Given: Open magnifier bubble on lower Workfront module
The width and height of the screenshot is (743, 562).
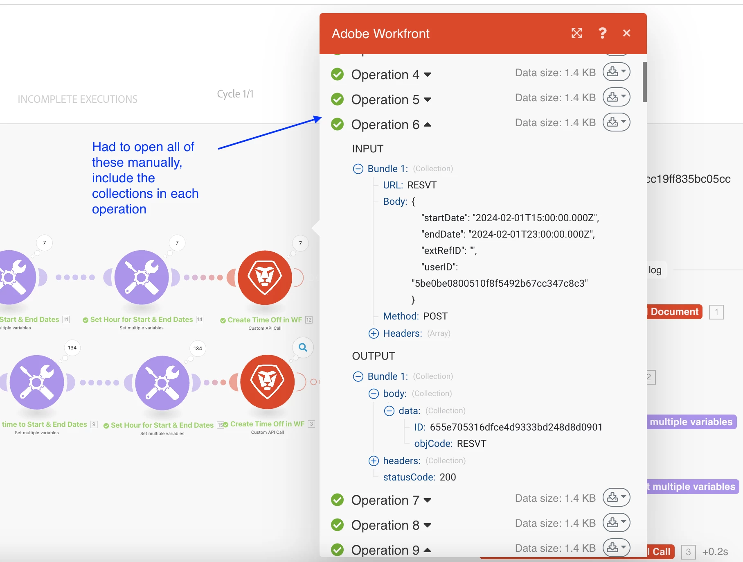Looking at the screenshot, I should tap(303, 347).
